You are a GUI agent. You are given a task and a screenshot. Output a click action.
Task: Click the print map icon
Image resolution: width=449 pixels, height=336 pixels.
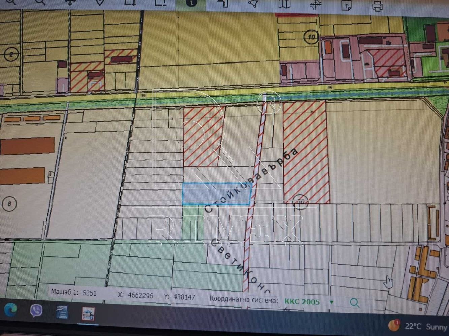[x=377, y=5]
